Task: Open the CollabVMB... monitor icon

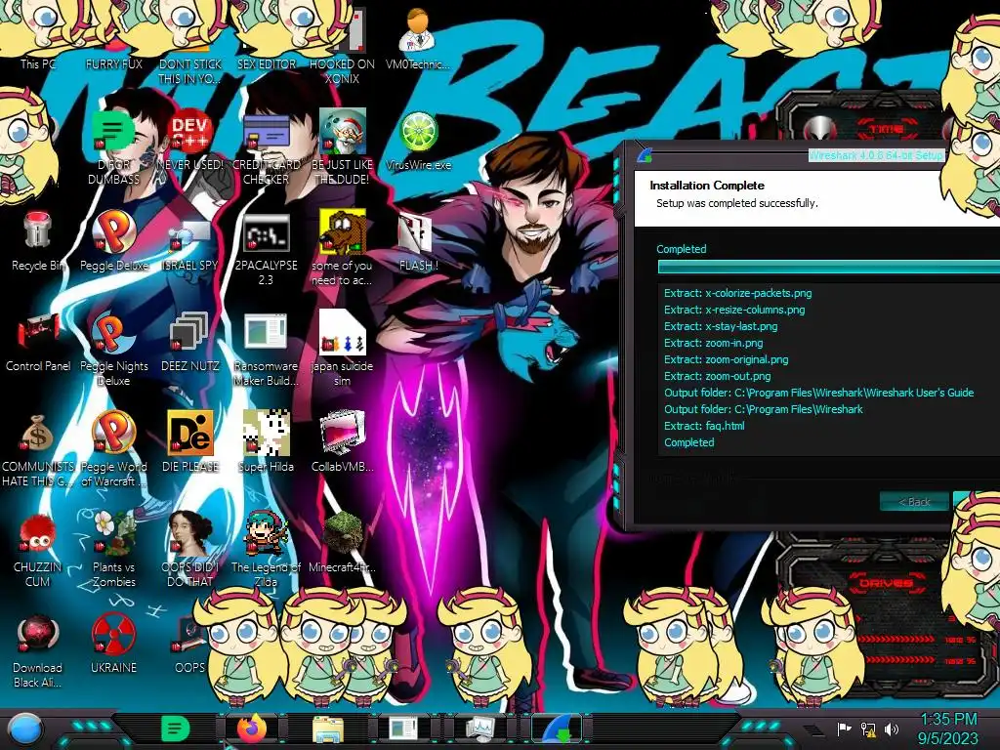Action: point(342,442)
